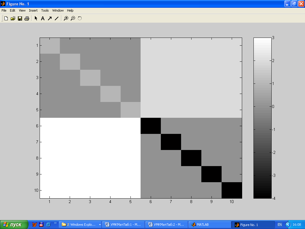
Task: Click the пуск Start button
Action: (x=14, y=225)
